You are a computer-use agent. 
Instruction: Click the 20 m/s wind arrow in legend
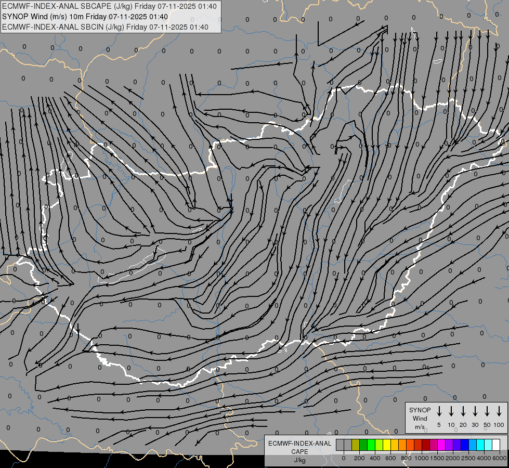[x=463, y=411]
